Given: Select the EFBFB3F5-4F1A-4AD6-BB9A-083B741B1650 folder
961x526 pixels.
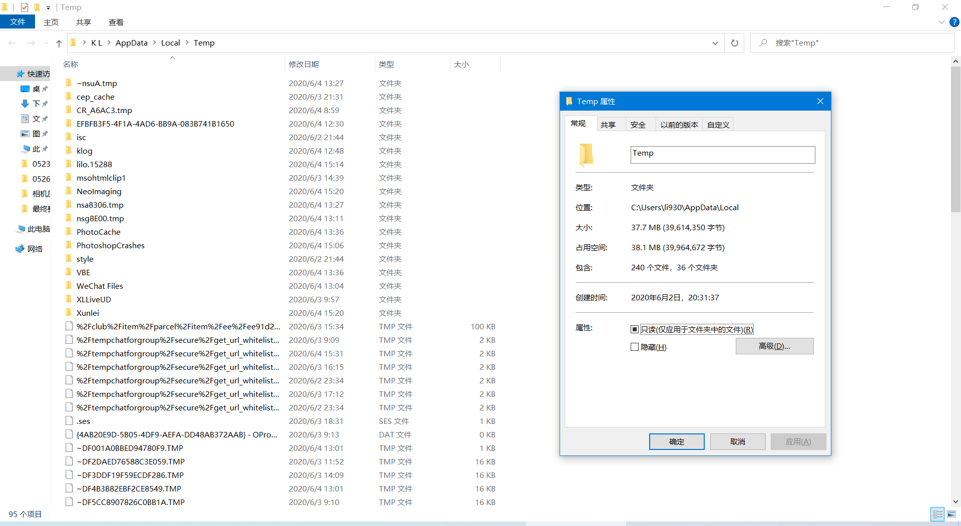Looking at the screenshot, I should coord(280,124).
